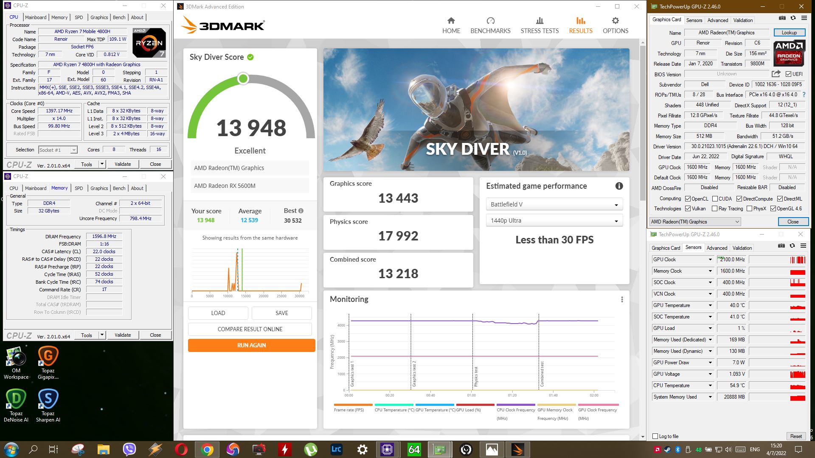
Task: Open the hamburger menu in the upper GPU-Z window
Action: (804, 18)
